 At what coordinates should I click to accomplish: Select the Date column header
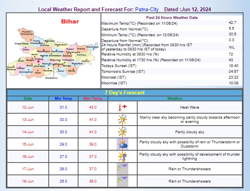[28, 99]
